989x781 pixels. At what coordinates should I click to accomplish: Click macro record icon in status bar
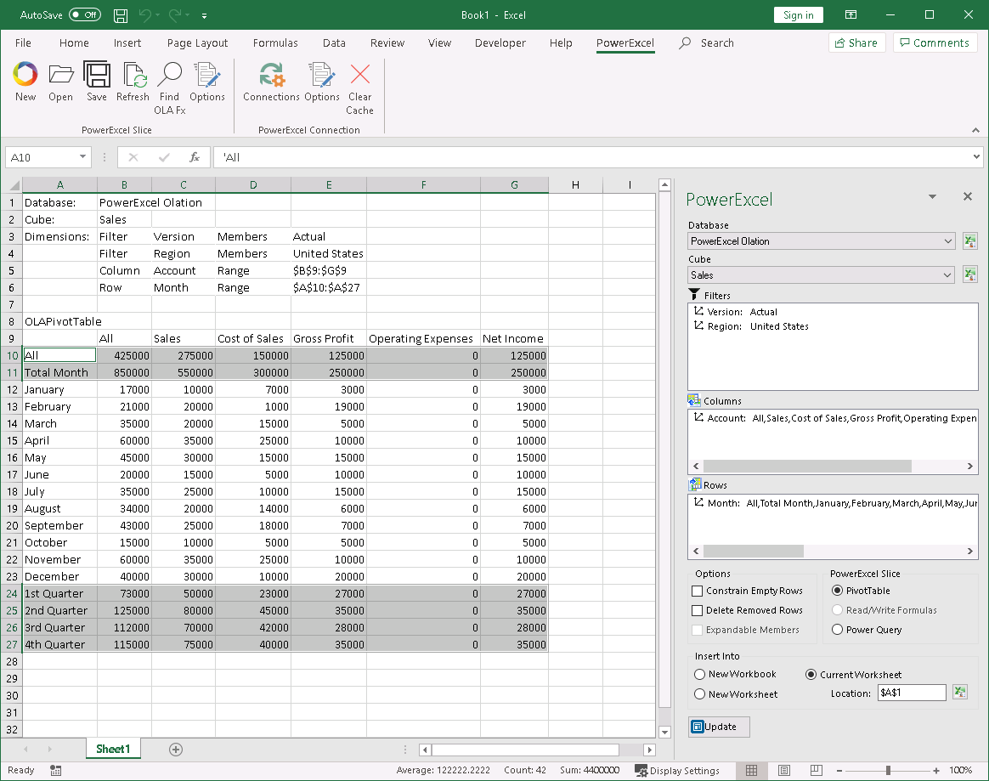coord(55,770)
